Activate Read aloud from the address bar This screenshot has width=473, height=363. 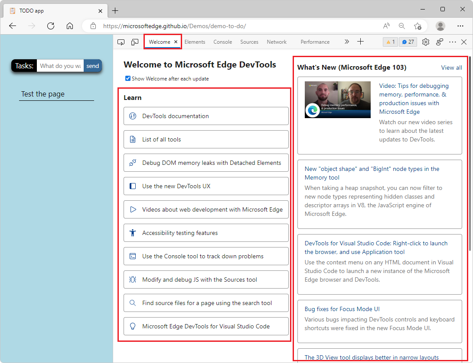pyautogui.click(x=386, y=26)
